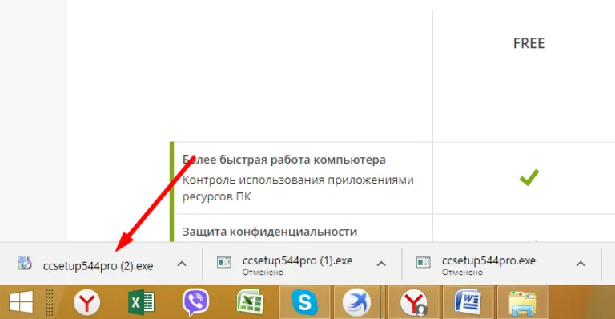Open the light green Excel spreadsheet icon

point(250,302)
